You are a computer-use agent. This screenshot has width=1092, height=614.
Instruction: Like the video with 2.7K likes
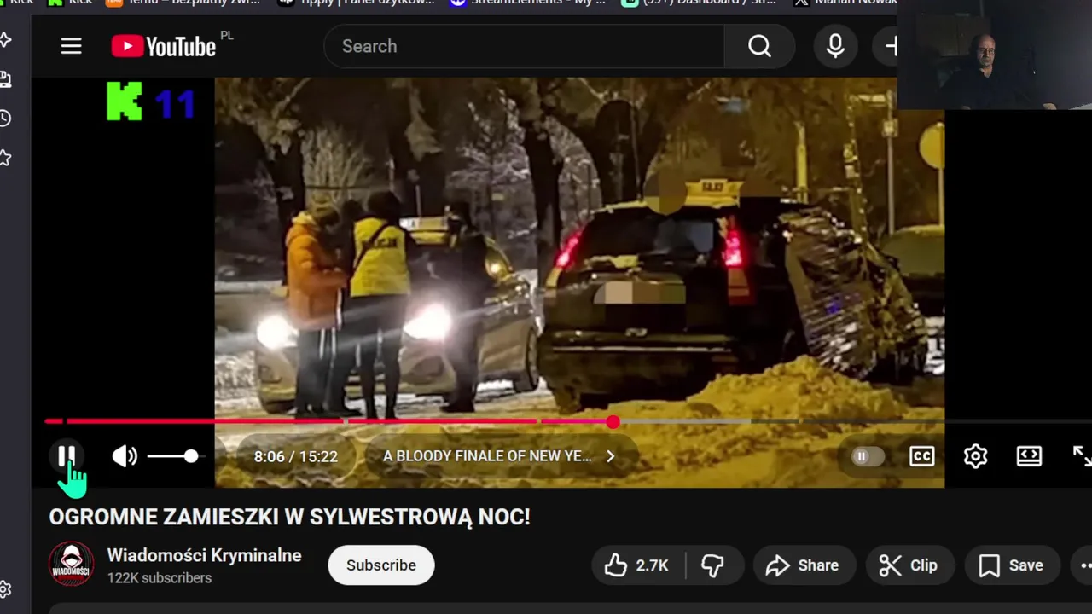[x=637, y=565]
